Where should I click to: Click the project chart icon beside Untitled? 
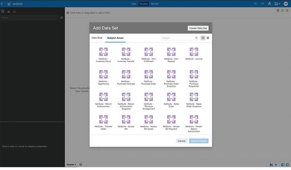pyautogui.click(x=9, y=4)
